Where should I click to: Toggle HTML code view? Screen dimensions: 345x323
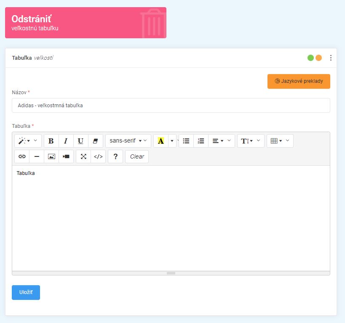(x=98, y=156)
